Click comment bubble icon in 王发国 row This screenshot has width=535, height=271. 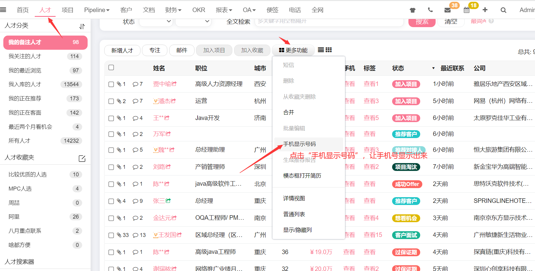135,235
